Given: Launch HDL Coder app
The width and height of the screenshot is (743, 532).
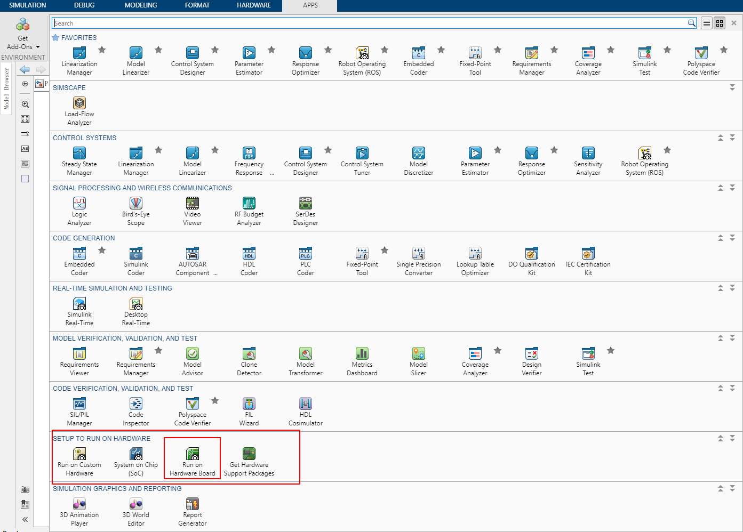Looking at the screenshot, I should tap(249, 261).
